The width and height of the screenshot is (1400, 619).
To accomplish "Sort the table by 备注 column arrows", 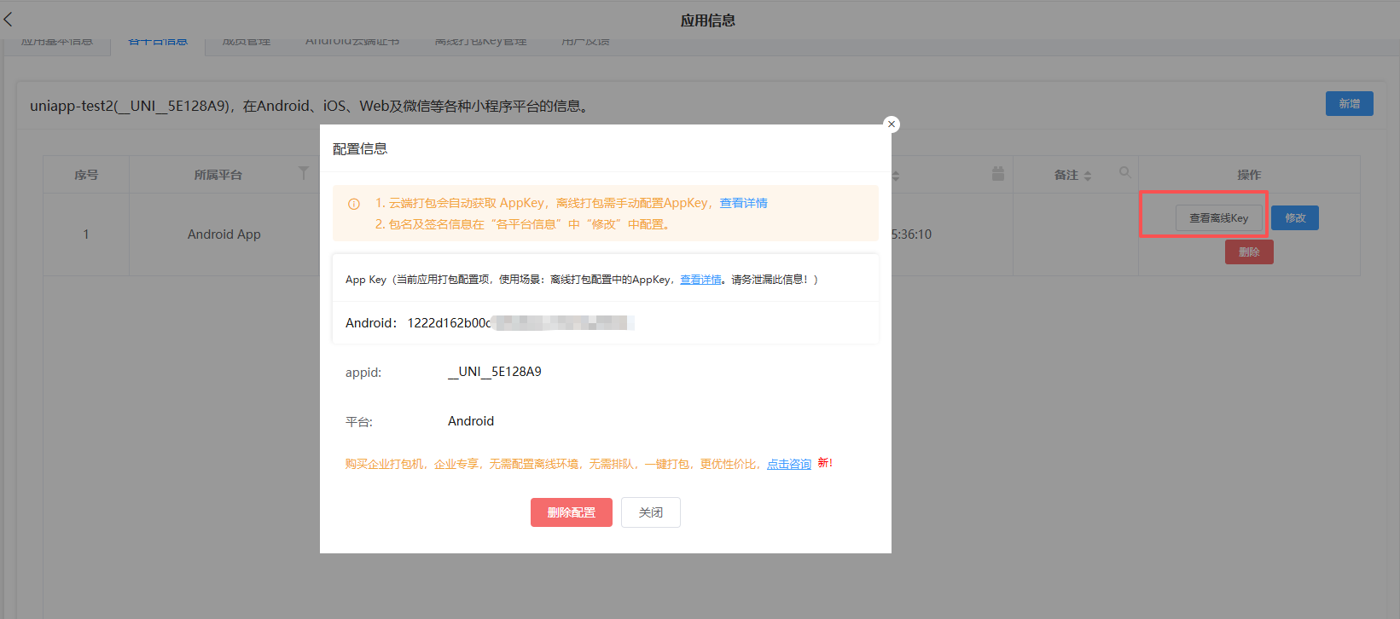I will point(1088,176).
